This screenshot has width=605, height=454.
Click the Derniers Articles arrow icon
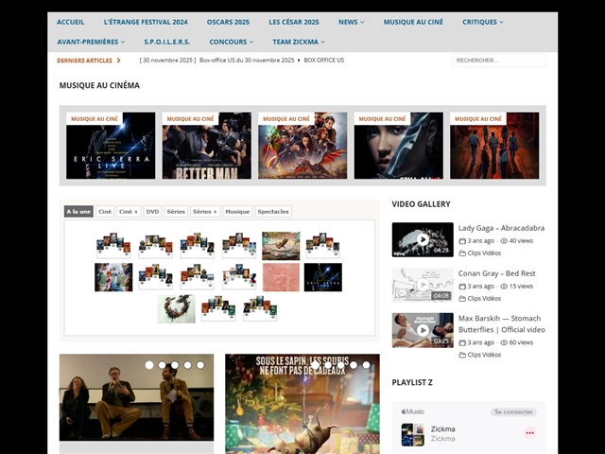119,61
